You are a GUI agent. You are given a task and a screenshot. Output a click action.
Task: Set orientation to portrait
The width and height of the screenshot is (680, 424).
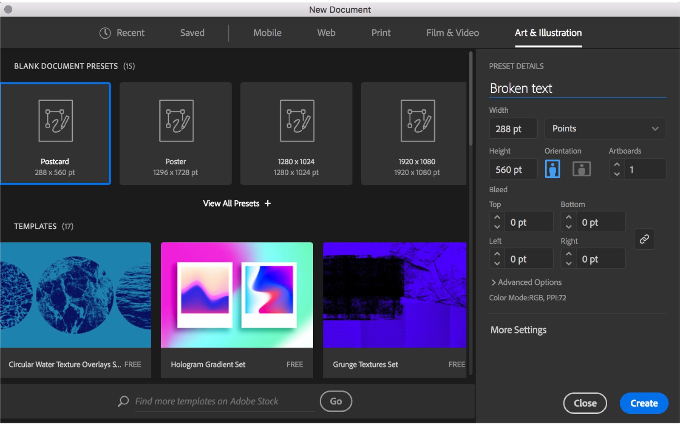pos(552,169)
